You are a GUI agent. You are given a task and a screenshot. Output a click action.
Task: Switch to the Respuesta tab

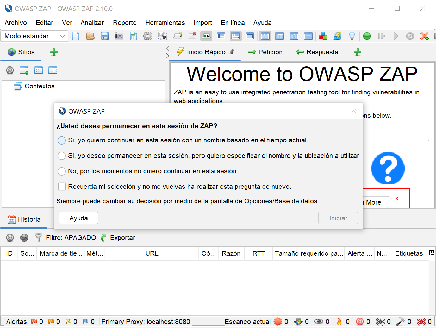(317, 52)
